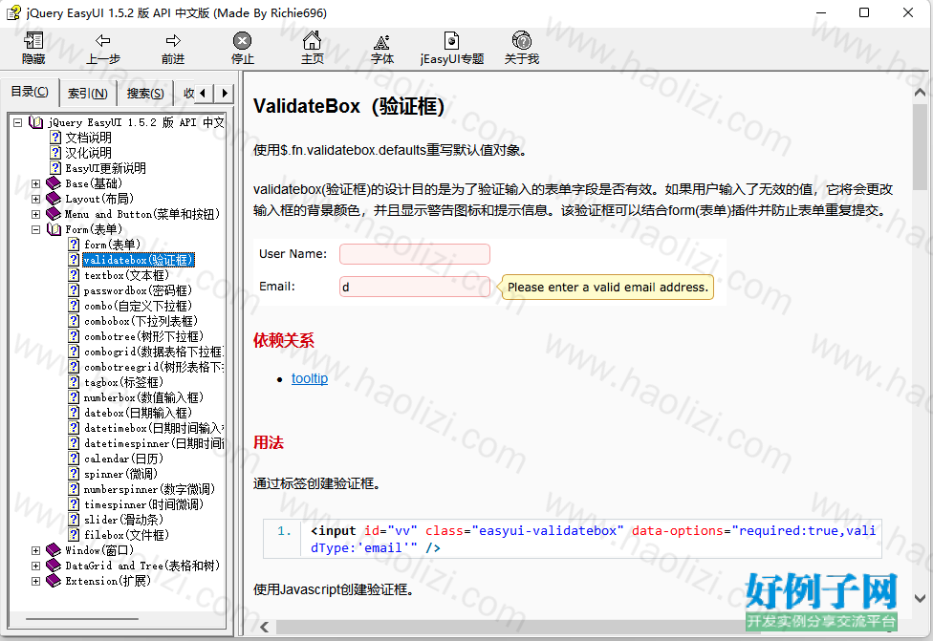Open timespinner(时间微调) topic
This screenshot has height=641, width=933.
click(x=143, y=504)
